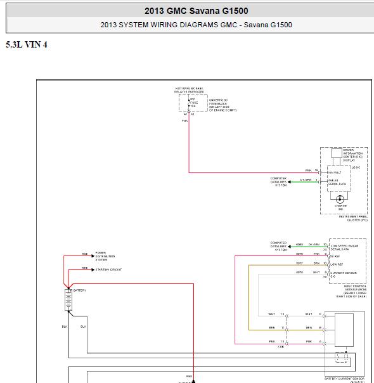Viewport: 374px width, 383px height.
Task: Click the arrowhead pointing to Starting Circuit
Action: (x=93, y=269)
